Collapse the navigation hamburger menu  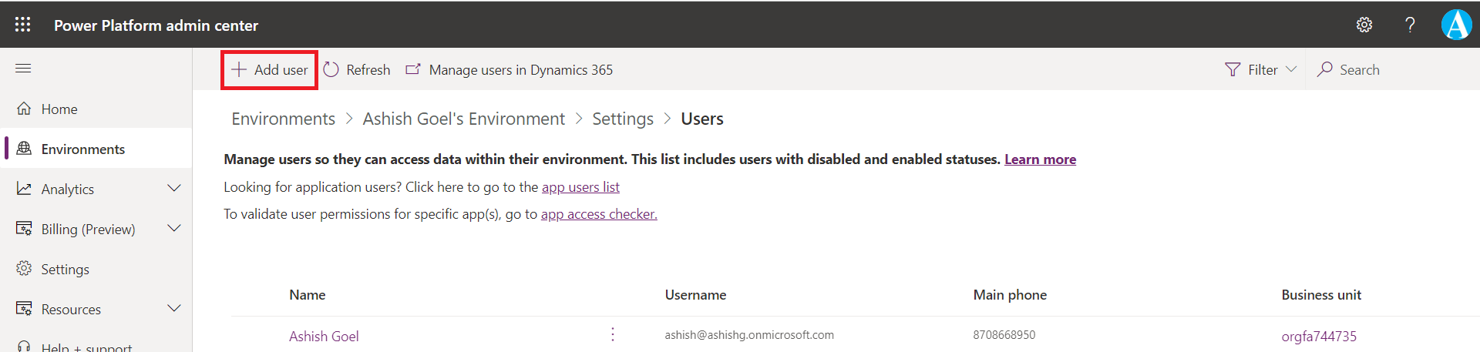pyautogui.click(x=23, y=69)
